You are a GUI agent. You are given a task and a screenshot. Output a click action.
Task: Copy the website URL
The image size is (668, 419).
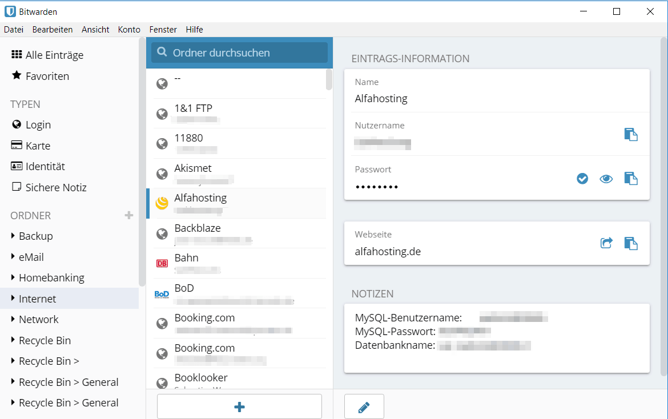point(630,243)
